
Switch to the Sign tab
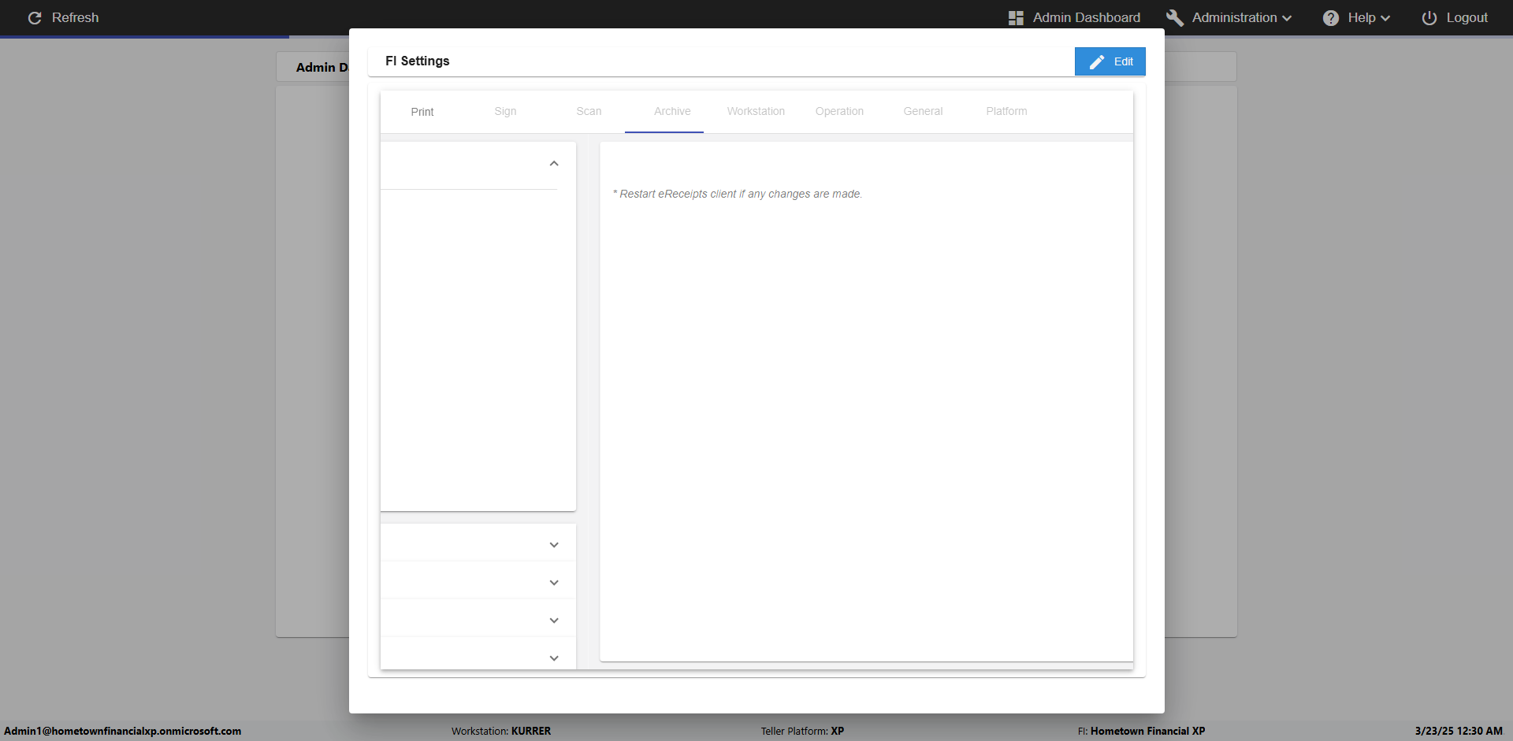506,112
